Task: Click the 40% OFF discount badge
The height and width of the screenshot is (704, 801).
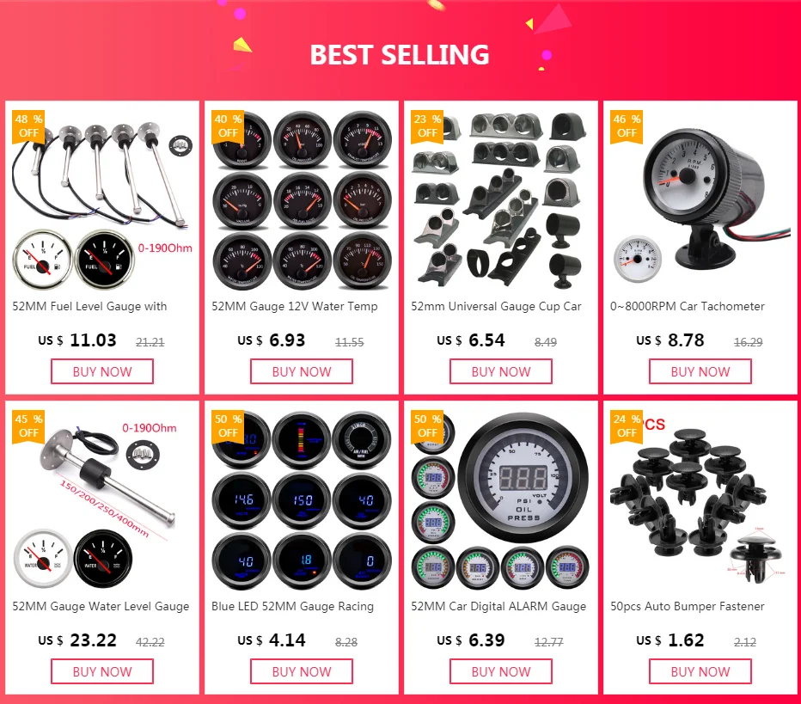Action: coord(228,126)
